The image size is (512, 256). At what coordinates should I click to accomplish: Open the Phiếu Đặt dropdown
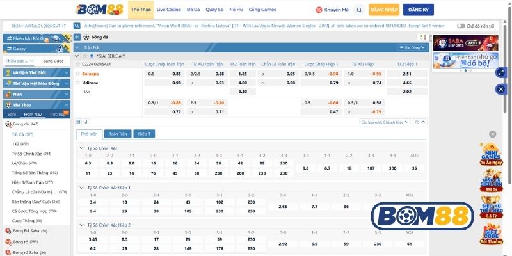click(20, 61)
